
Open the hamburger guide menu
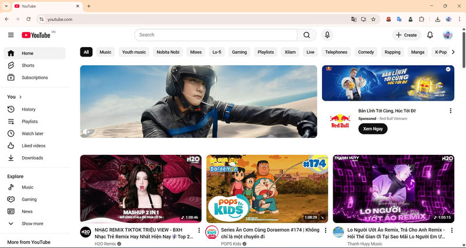pos(11,35)
